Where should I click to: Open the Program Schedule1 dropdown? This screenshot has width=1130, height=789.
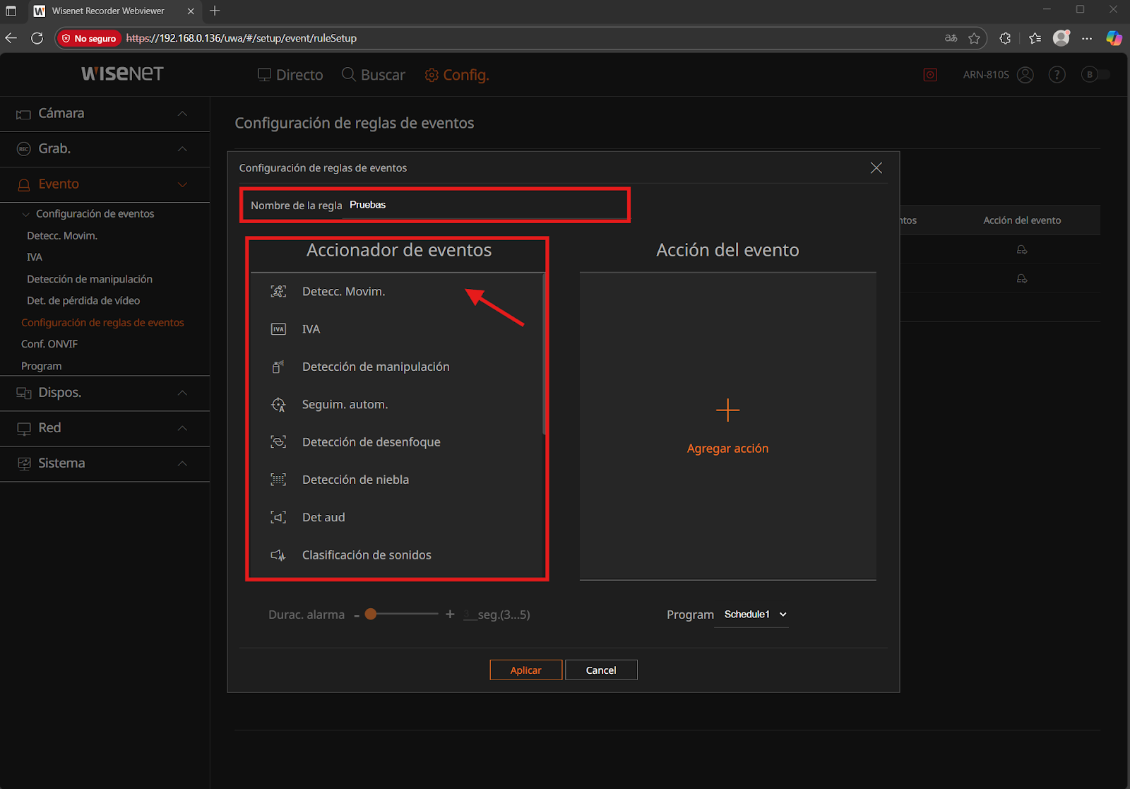tap(754, 615)
